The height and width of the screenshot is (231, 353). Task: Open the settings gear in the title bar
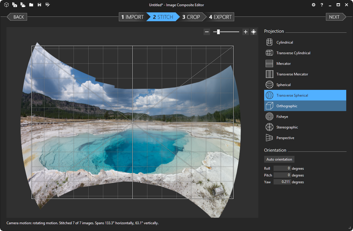(x=314, y=5)
